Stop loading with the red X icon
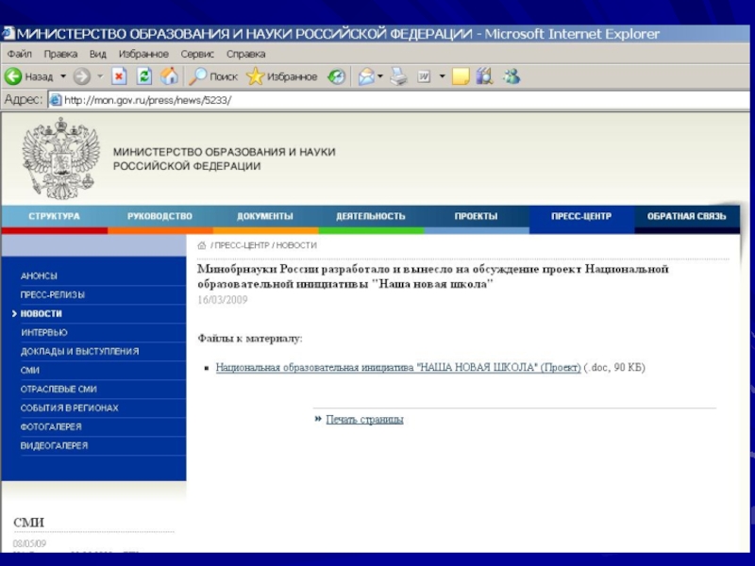The width and height of the screenshot is (755, 566). pyautogui.click(x=119, y=76)
